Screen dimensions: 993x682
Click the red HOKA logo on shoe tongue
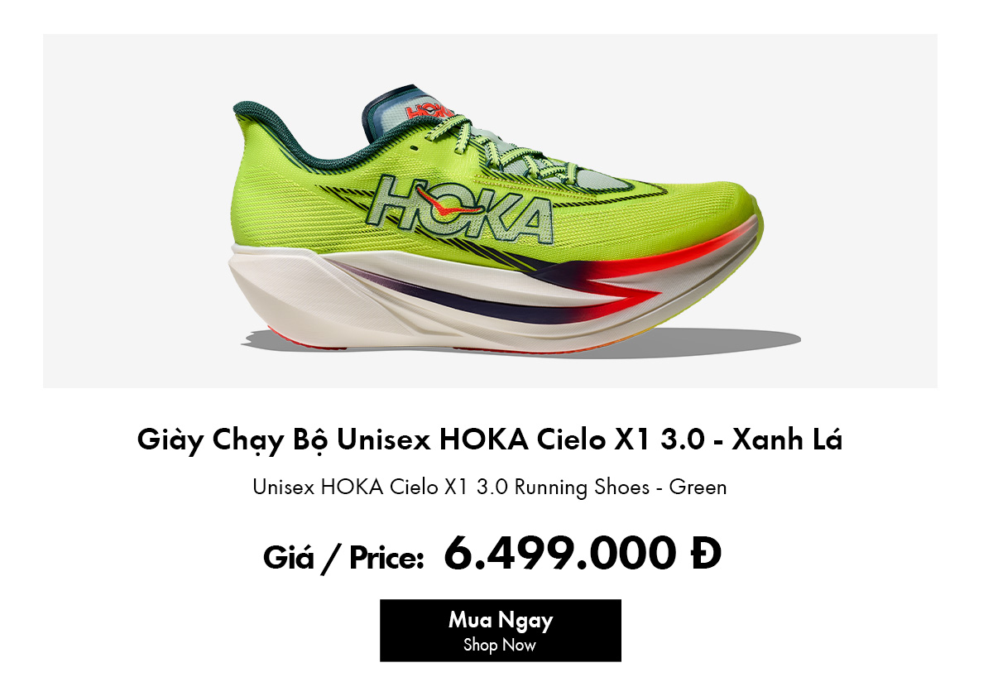tap(430, 109)
